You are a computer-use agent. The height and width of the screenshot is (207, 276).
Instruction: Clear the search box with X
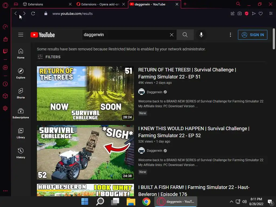pyautogui.click(x=172, y=35)
